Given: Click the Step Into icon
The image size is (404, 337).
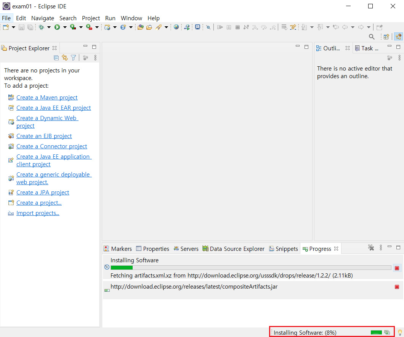Looking at the screenshot, I should click(255, 27).
